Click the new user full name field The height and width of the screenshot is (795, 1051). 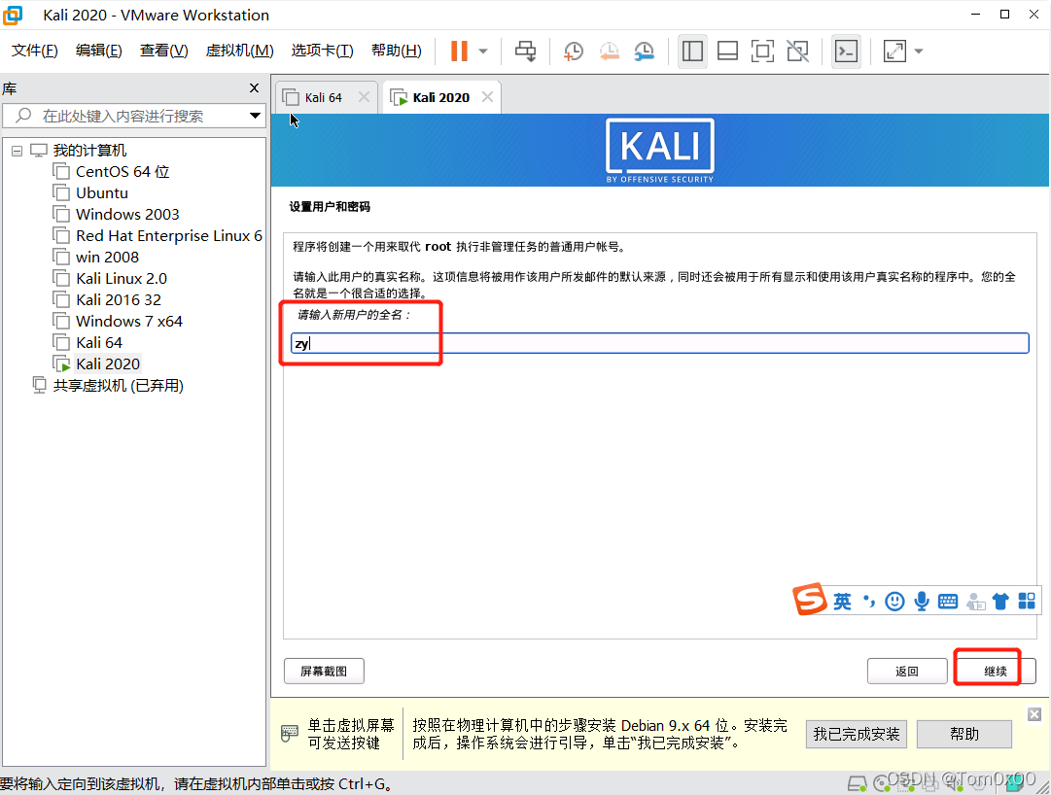pos(659,344)
